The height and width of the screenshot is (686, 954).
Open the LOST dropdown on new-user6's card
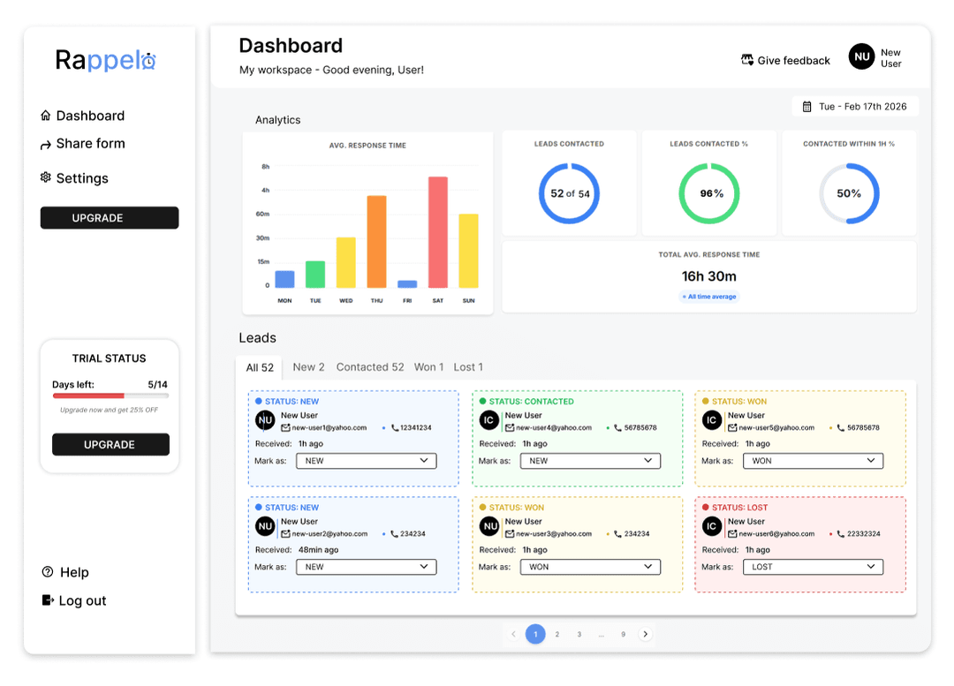[x=813, y=567]
